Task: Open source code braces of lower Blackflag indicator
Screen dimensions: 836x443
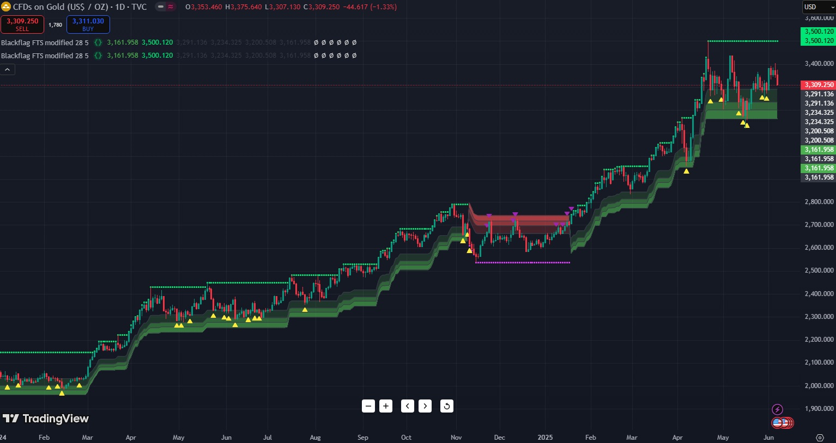Action: (98, 56)
